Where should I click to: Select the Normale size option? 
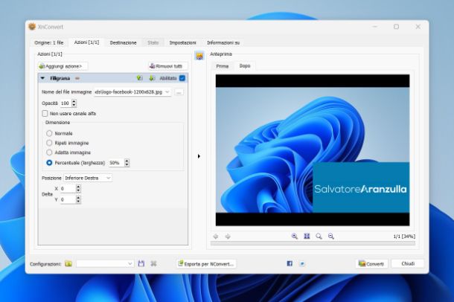point(49,133)
